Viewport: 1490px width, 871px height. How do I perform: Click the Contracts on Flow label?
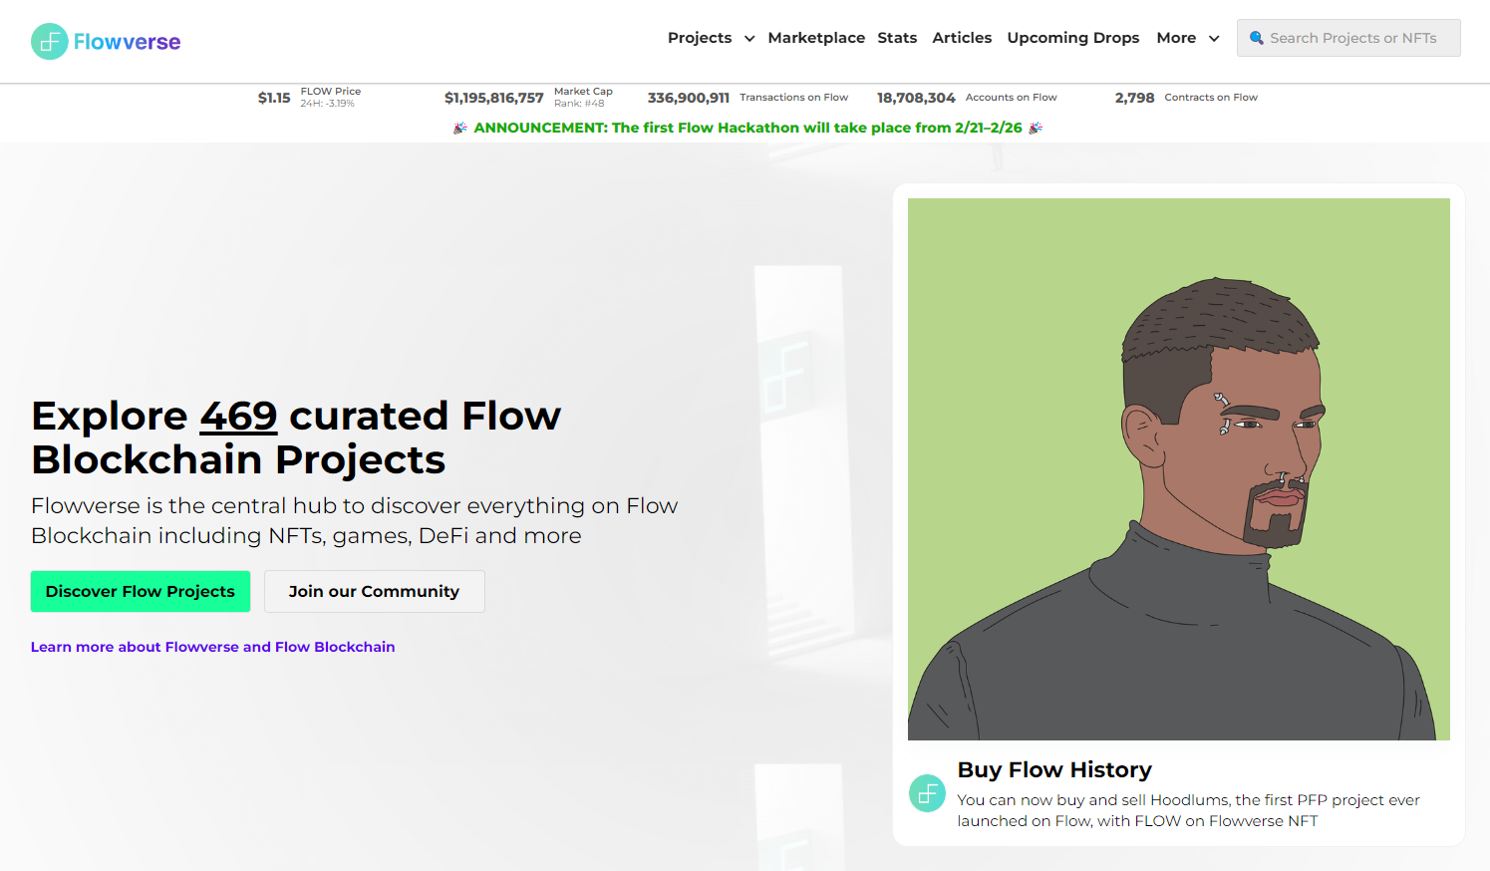click(1211, 98)
